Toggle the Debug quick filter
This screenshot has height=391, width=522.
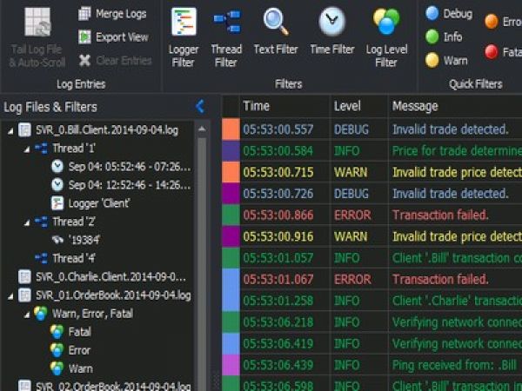(x=449, y=14)
